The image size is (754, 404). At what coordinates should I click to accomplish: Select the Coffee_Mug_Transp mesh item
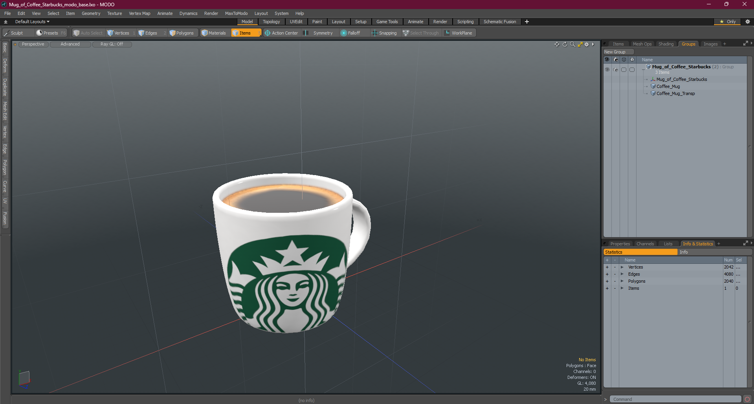675,93
